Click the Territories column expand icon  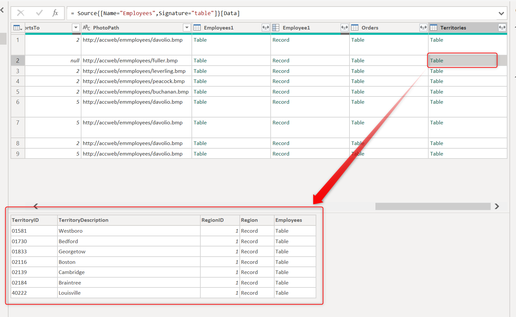point(502,28)
